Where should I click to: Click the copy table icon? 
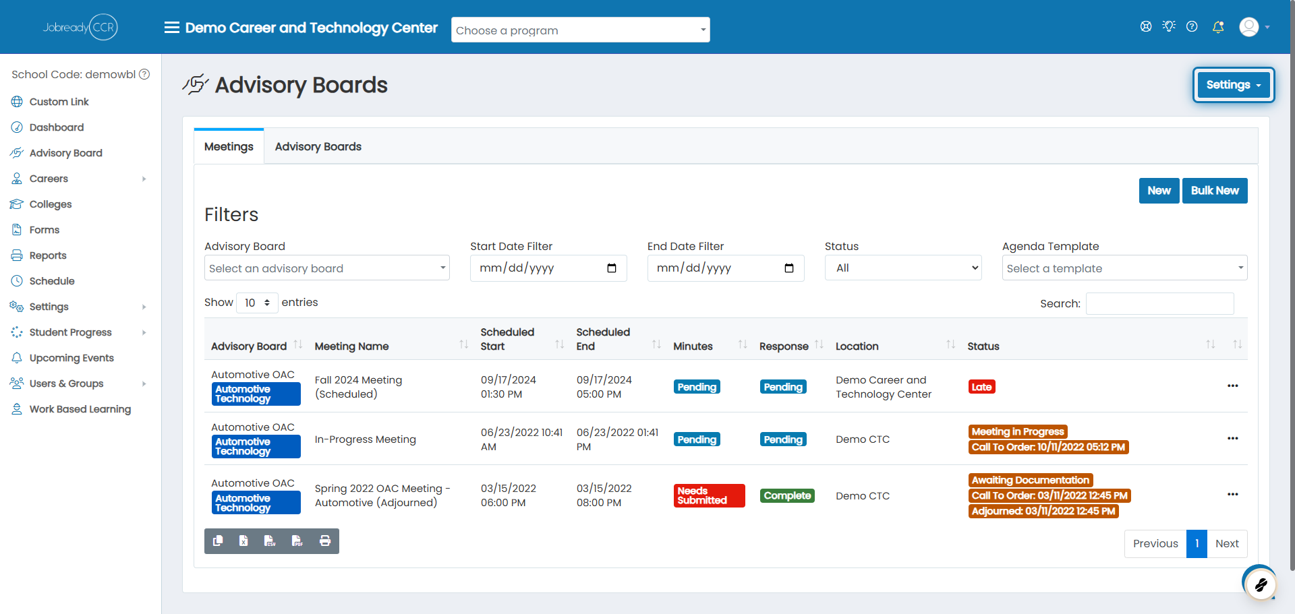click(x=218, y=541)
